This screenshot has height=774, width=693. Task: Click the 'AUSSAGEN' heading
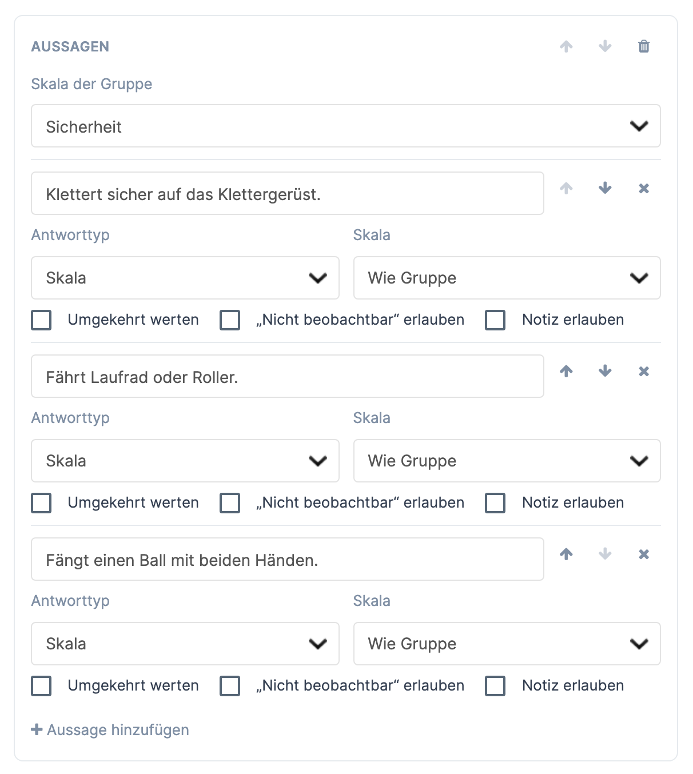(70, 46)
